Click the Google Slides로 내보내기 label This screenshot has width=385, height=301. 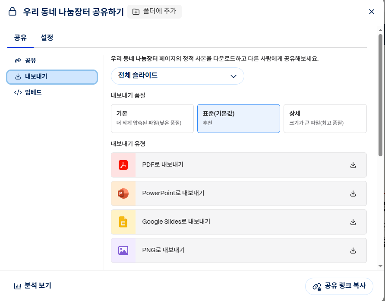(x=176, y=222)
